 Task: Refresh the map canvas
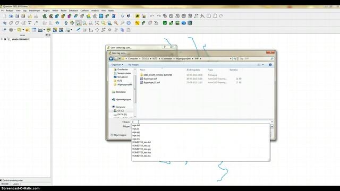[x=129, y=23]
